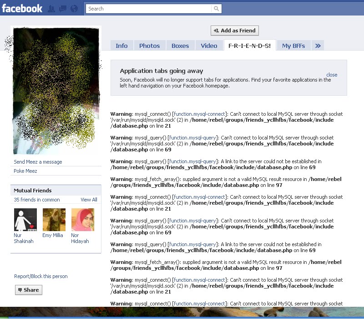The image size is (364, 320).
Task: Open the notifications globe icon
Action: pyautogui.click(x=74, y=9)
